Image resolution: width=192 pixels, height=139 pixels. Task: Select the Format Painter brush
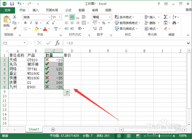pos(15,29)
